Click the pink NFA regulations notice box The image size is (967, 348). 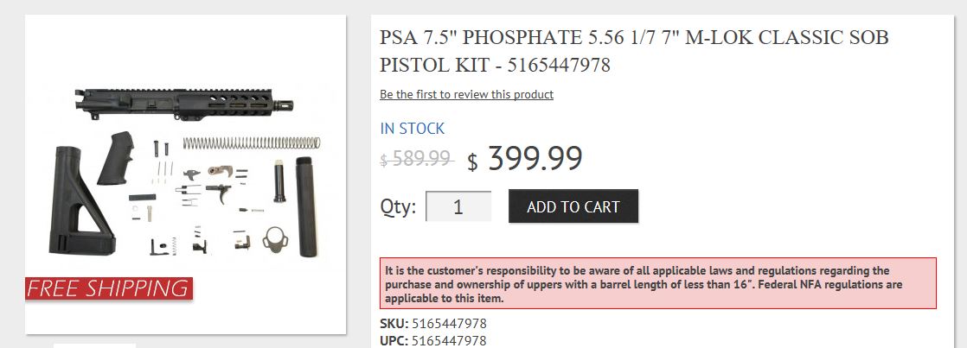(658, 283)
